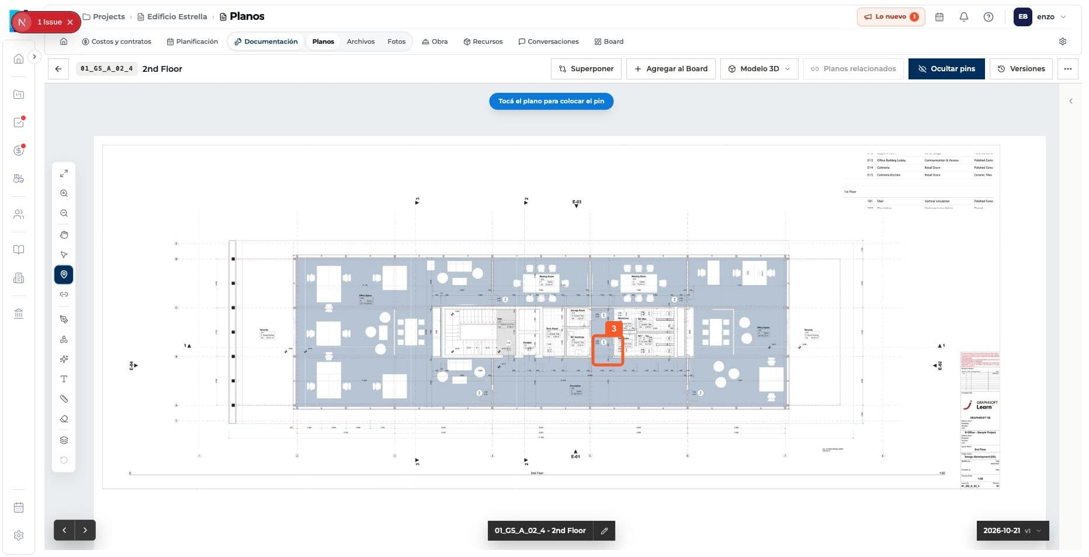Switch to the Archivos tab
The width and height of the screenshot is (1089, 557).
point(360,41)
